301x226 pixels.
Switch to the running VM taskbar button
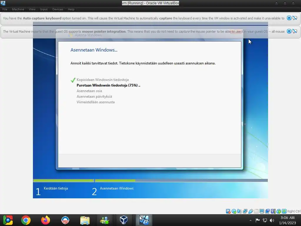click(144, 220)
